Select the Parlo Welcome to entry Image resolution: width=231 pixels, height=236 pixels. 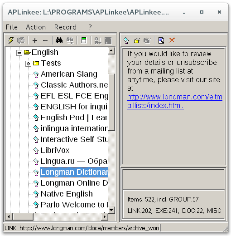[74, 205]
